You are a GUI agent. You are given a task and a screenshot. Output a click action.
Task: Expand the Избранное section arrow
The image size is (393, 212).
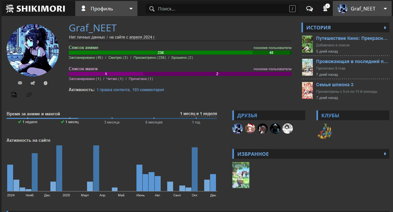385,154
